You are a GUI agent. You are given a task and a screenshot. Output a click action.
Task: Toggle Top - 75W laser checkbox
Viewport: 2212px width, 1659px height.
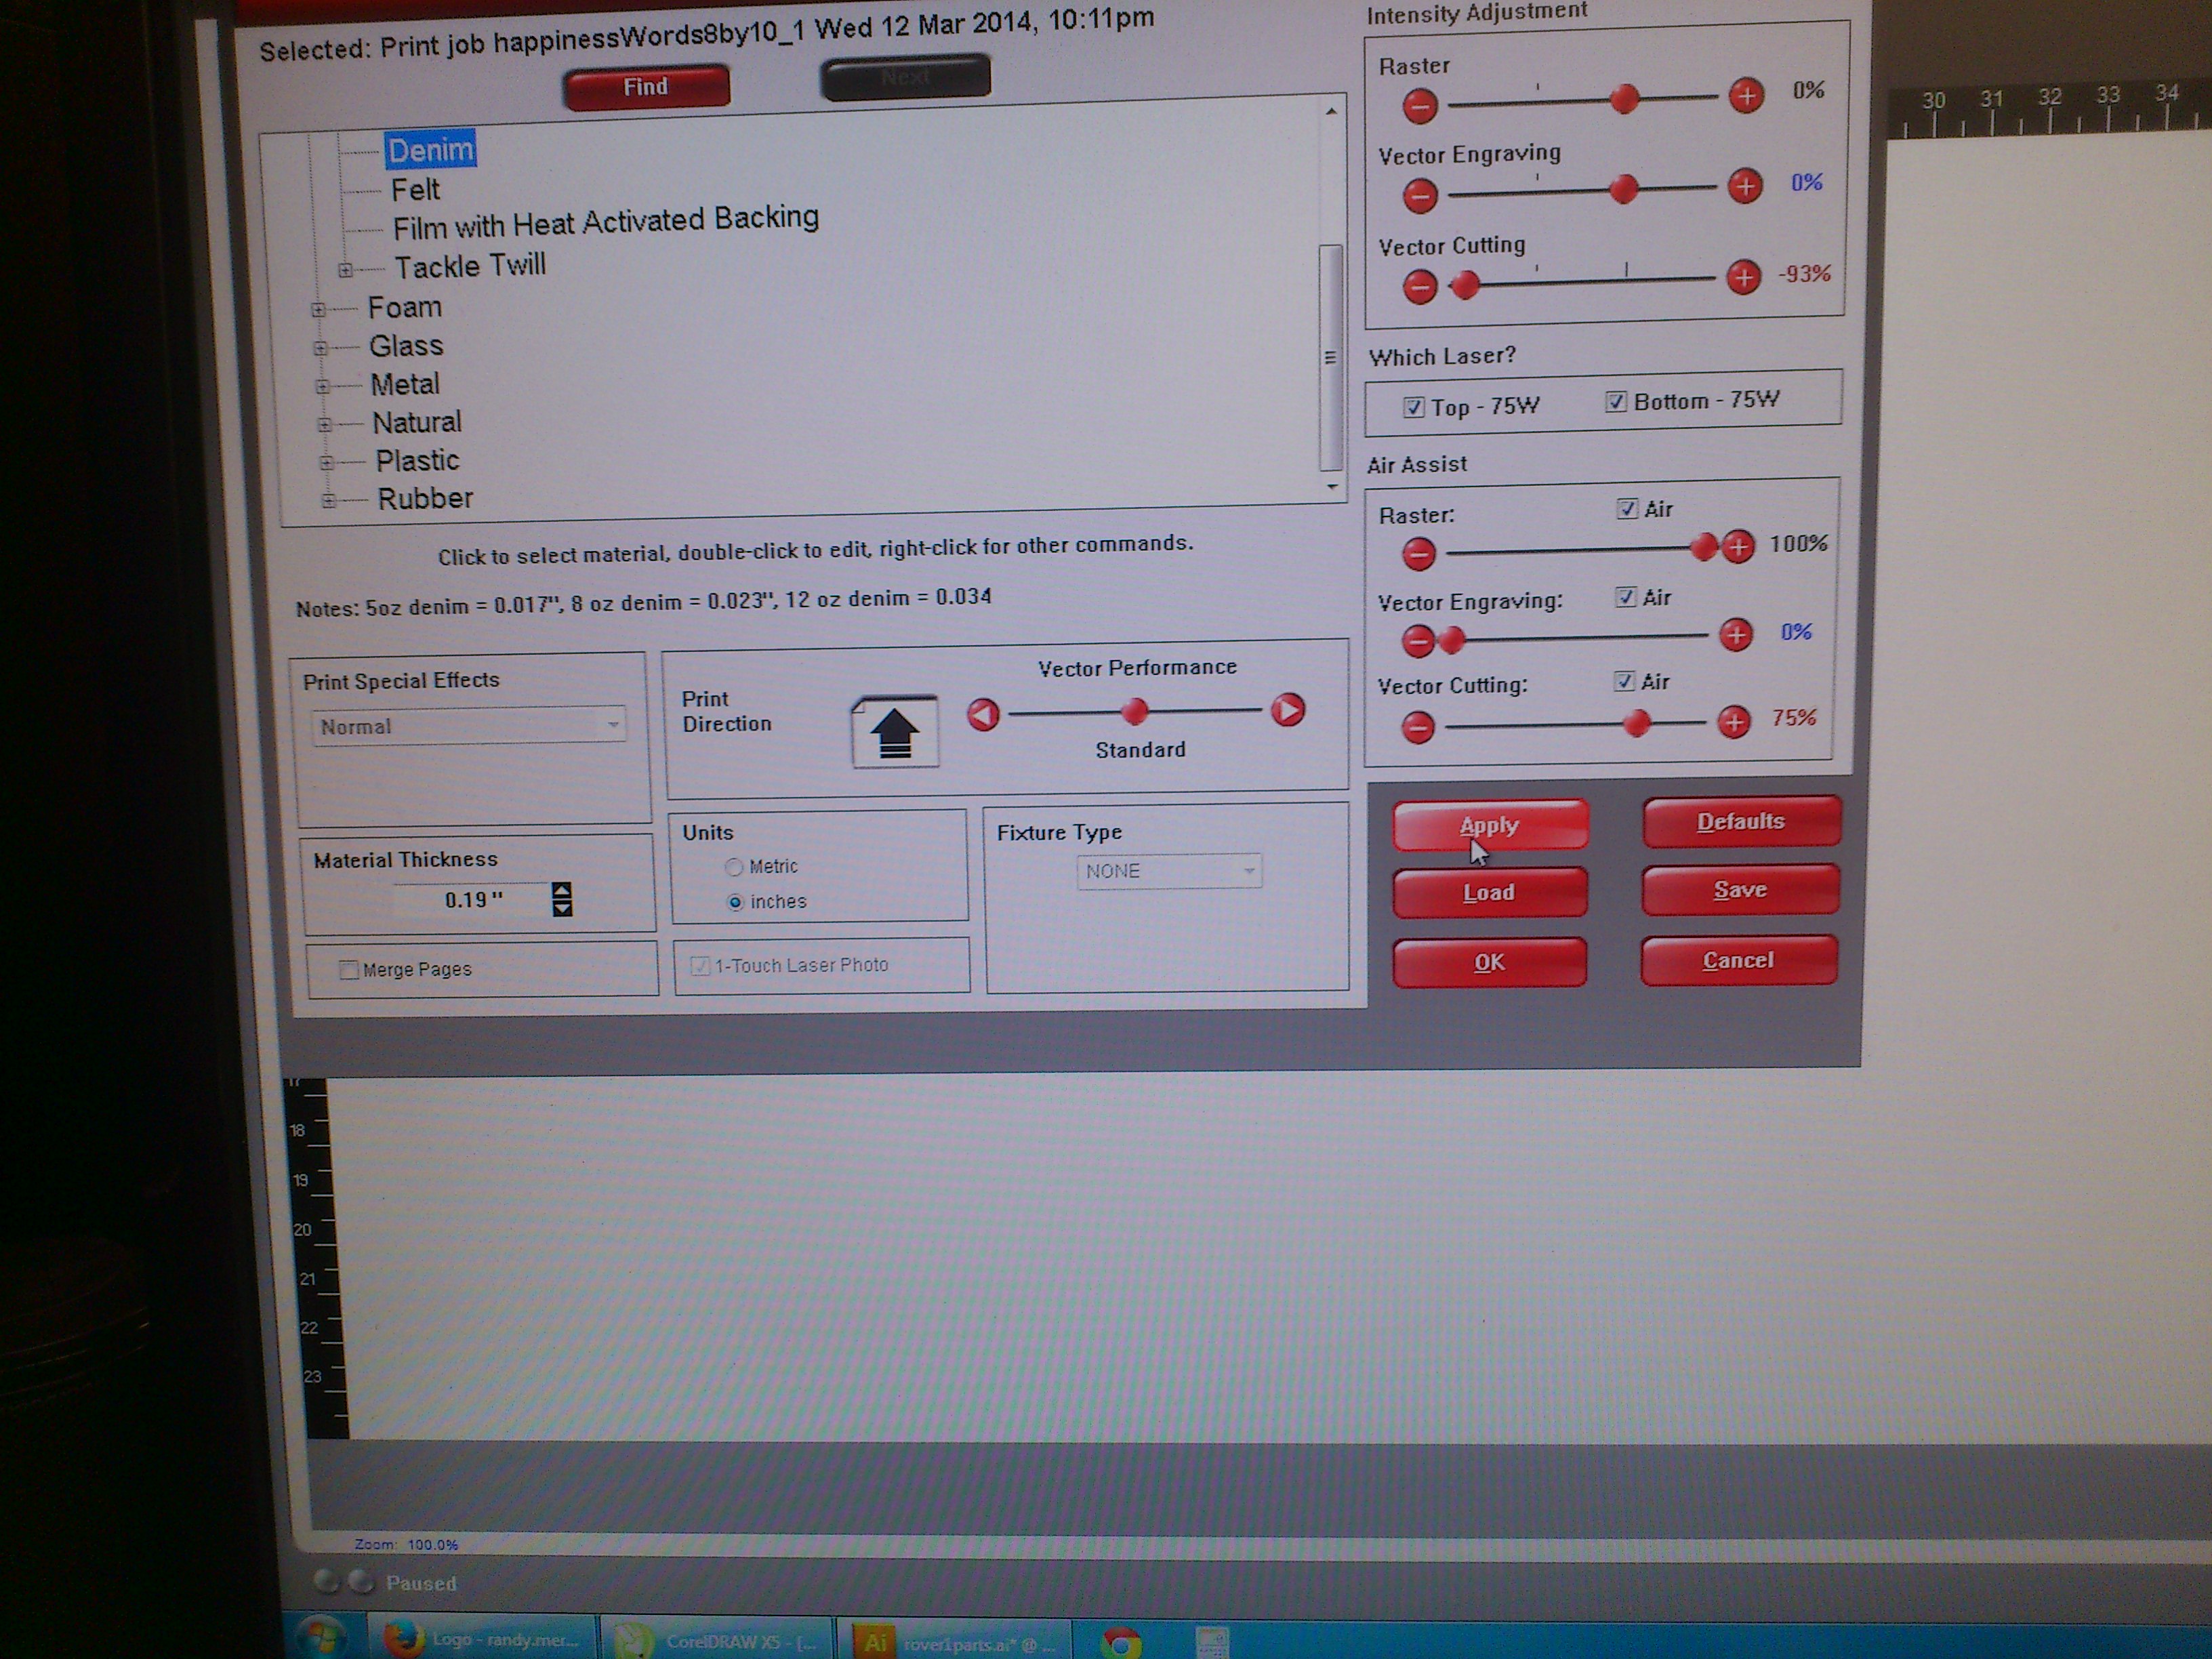[x=1412, y=407]
